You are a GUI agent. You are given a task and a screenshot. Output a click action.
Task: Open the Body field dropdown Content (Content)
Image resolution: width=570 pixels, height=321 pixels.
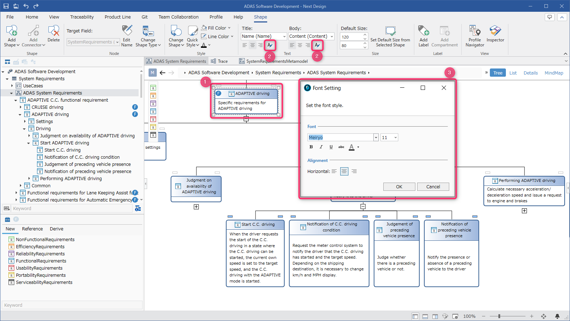click(x=332, y=36)
